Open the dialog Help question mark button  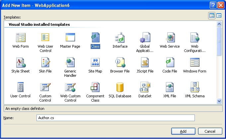(213, 5)
